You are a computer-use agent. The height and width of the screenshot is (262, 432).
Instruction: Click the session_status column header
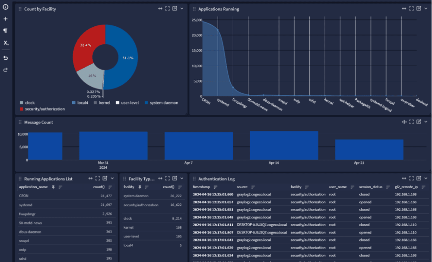[x=370, y=187]
